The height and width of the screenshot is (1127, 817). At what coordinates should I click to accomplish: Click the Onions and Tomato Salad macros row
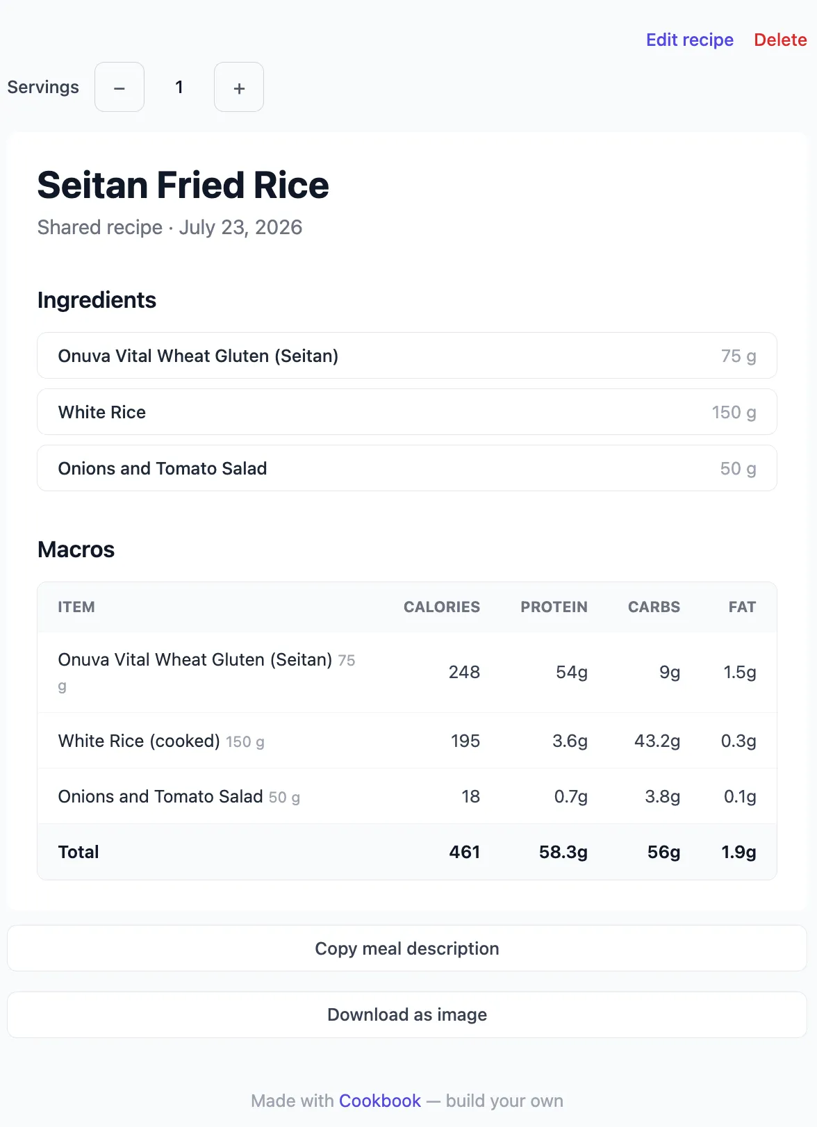click(x=407, y=796)
